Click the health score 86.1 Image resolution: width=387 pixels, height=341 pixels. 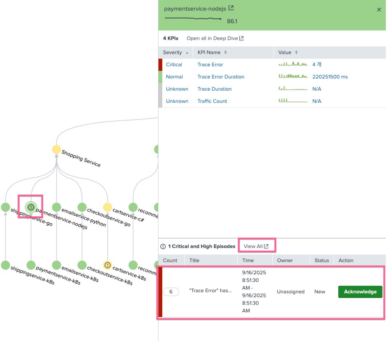[232, 21]
